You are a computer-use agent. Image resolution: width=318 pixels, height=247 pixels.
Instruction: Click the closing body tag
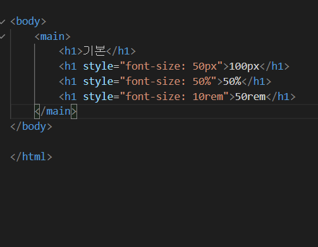click(31, 127)
